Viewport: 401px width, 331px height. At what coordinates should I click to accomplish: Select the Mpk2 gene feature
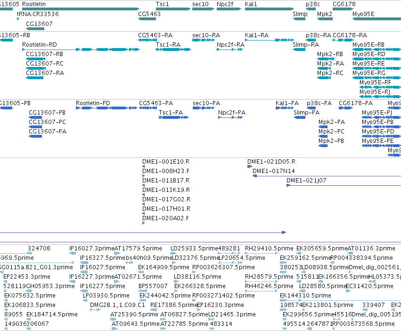pyautogui.click(x=325, y=19)
